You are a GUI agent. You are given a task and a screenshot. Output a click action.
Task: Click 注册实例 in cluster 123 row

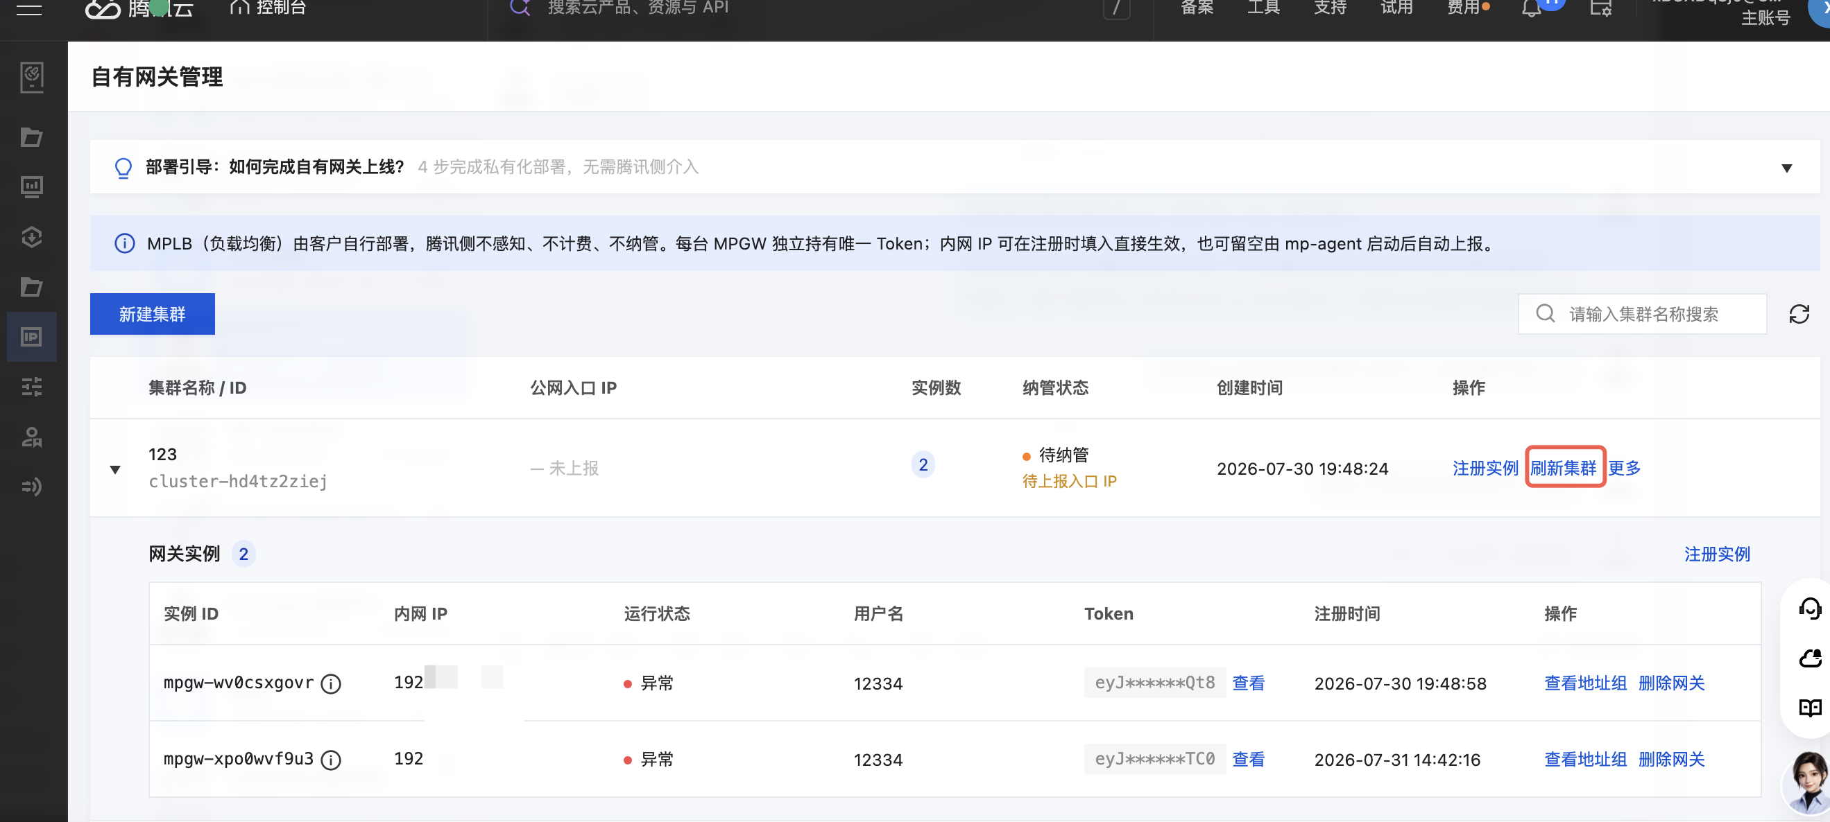point(1485,469)
